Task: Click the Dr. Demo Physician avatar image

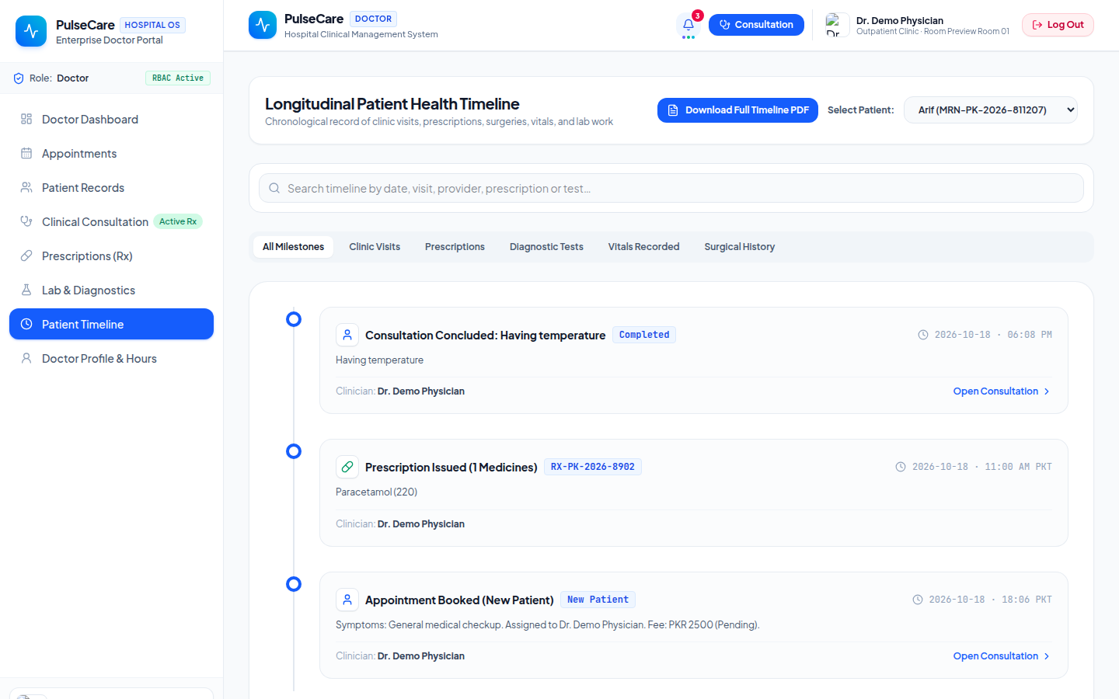Action: (838, 25)
